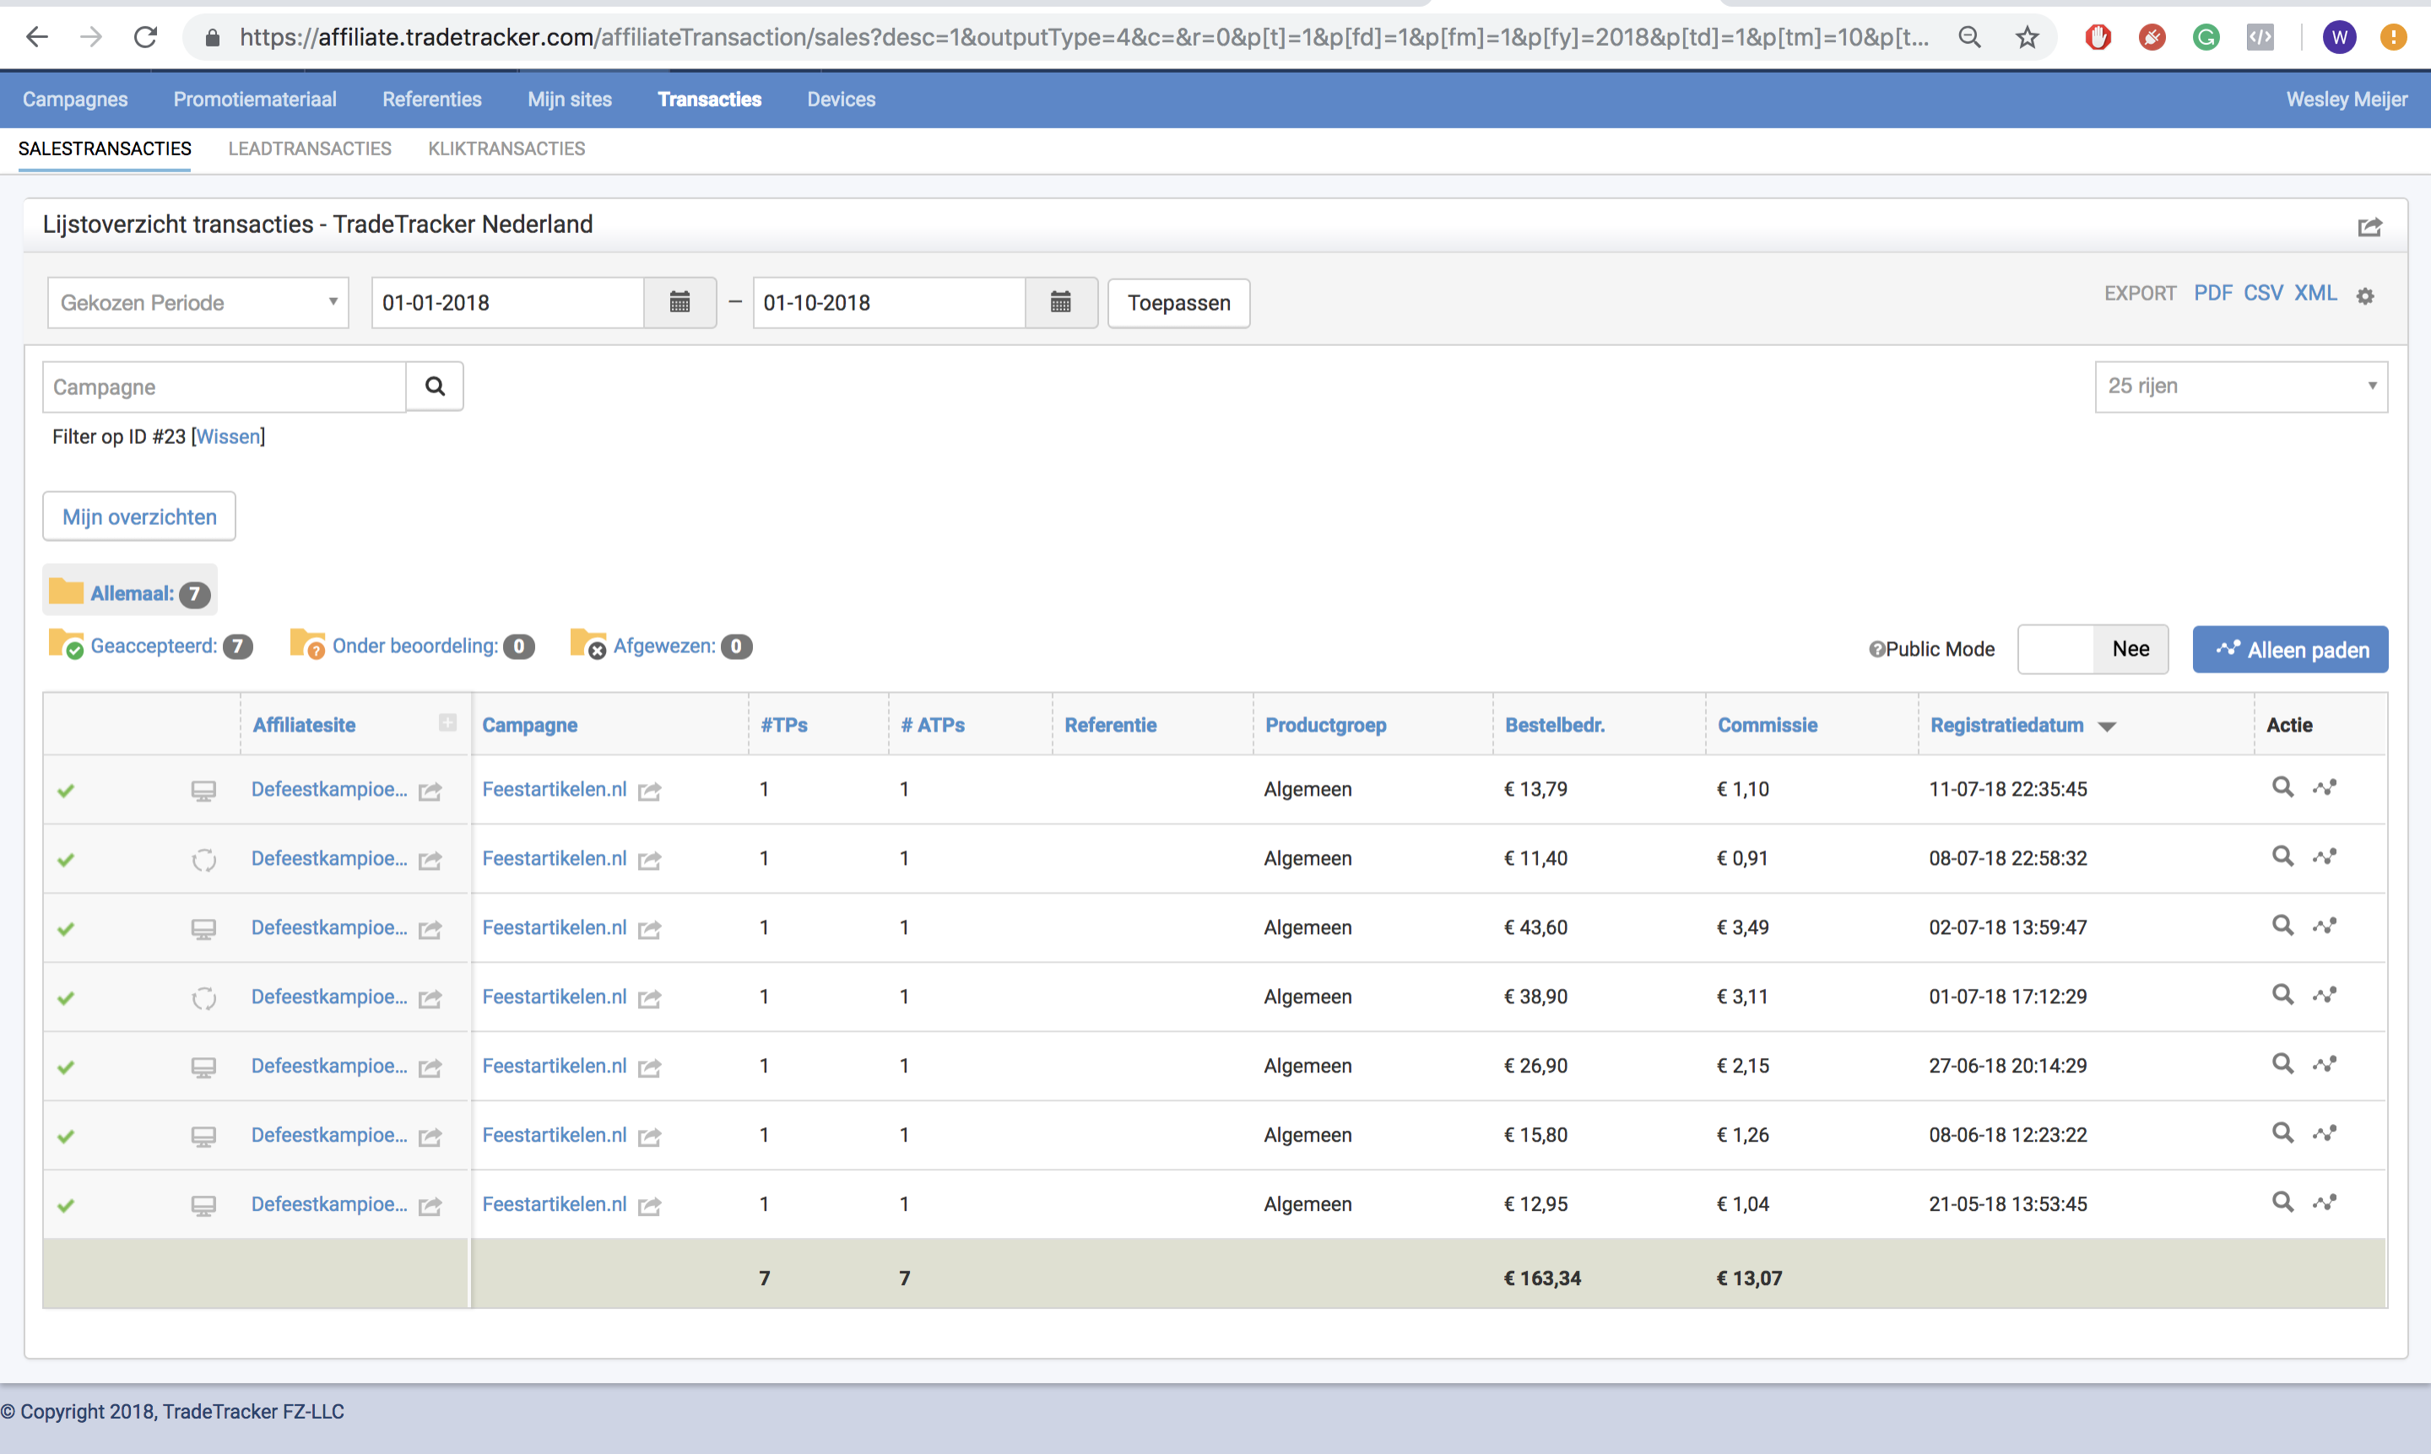
Task: Open affiliatesite external link icon, 08-07-18 row
Action: click(430, 860)
